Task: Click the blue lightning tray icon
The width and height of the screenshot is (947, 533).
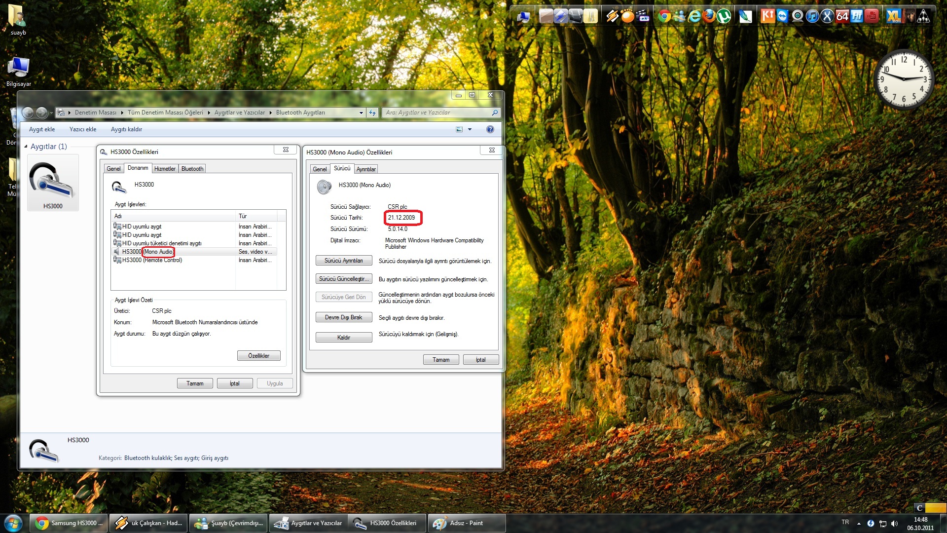Action: [871, 523]
